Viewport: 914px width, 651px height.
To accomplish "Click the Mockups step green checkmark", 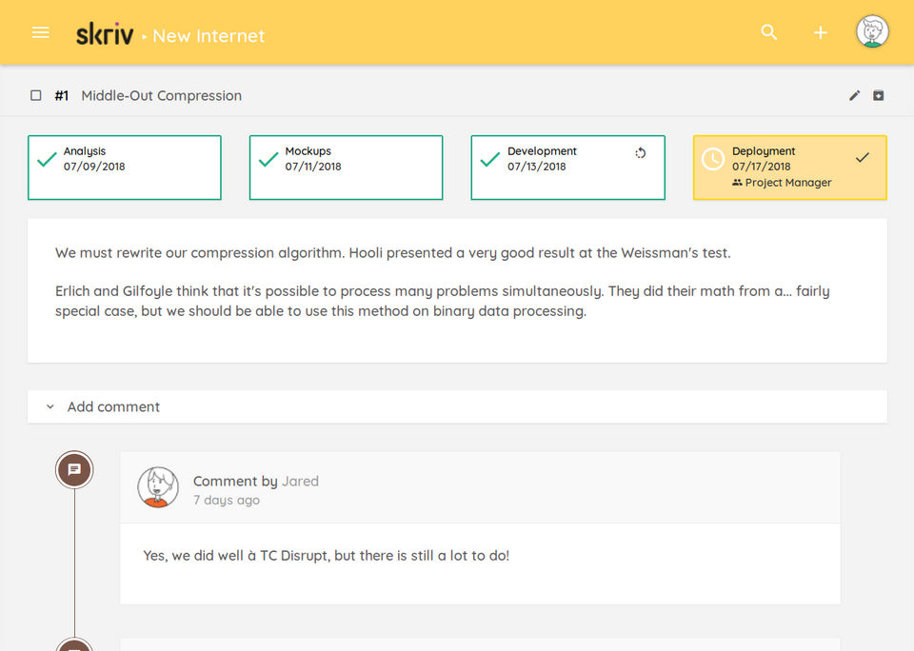I will [x=268, y=159].
